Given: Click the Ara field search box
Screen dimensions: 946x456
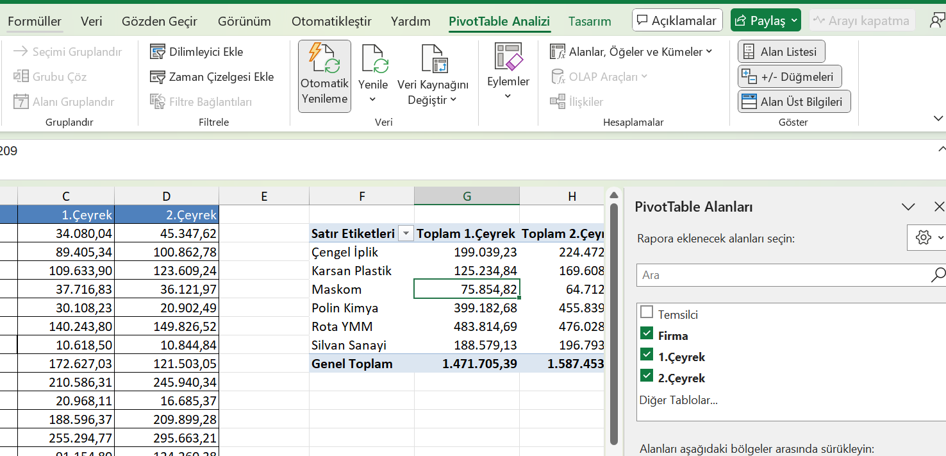Looking at the screenshot, I should pos(782,275).
